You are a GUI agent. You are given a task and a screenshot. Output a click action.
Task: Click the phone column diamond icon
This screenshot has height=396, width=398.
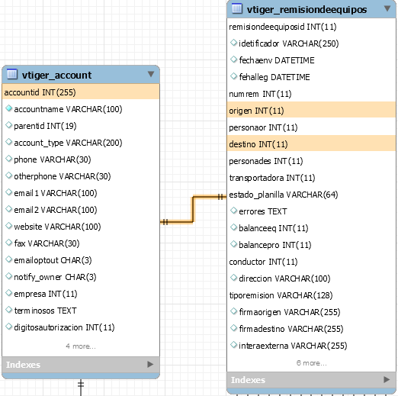pos(9,159)
